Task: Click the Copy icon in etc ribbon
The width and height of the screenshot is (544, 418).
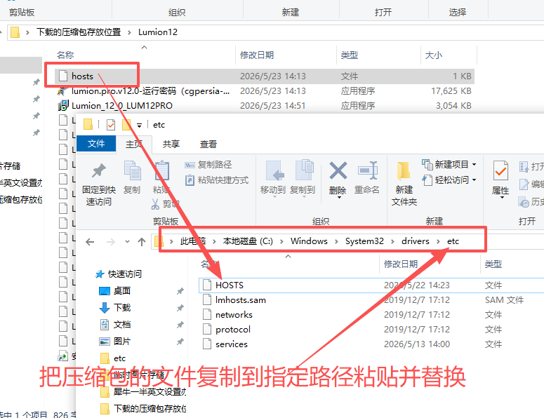Action: (x=132, y=170)
